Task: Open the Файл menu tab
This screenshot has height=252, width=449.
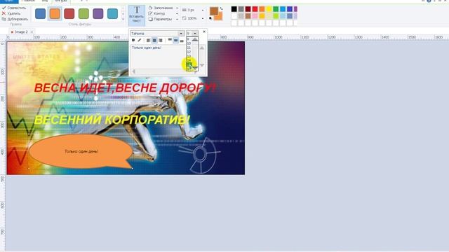Action: click(x=9, y=1)
